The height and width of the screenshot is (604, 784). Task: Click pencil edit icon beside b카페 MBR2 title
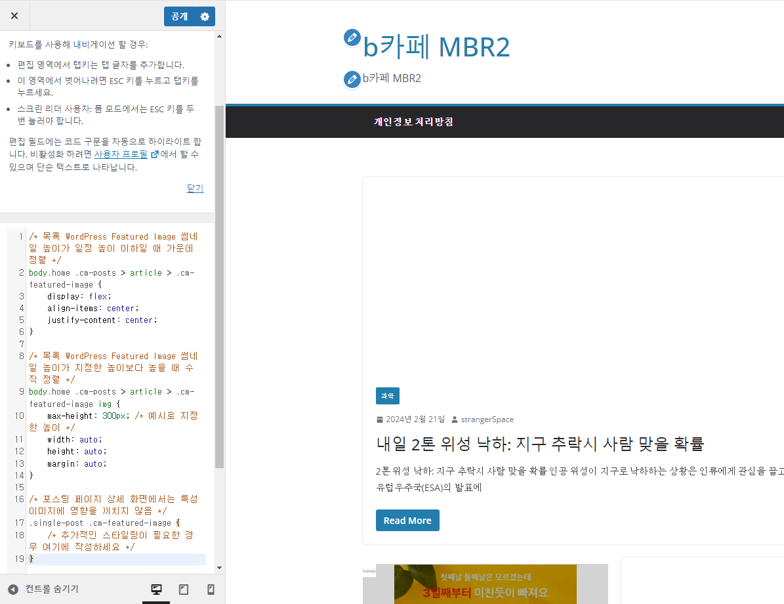352,38
